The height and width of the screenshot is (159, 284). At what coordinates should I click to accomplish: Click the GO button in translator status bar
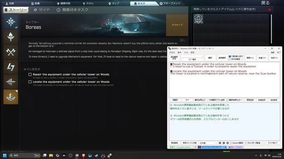click(195, 147)
